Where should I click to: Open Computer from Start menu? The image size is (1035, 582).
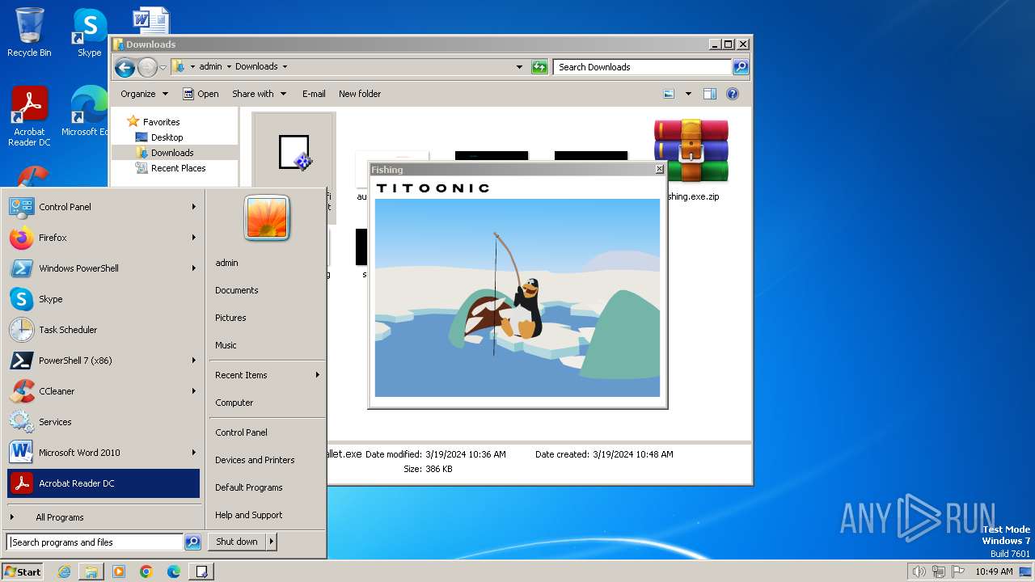point(234,403)
